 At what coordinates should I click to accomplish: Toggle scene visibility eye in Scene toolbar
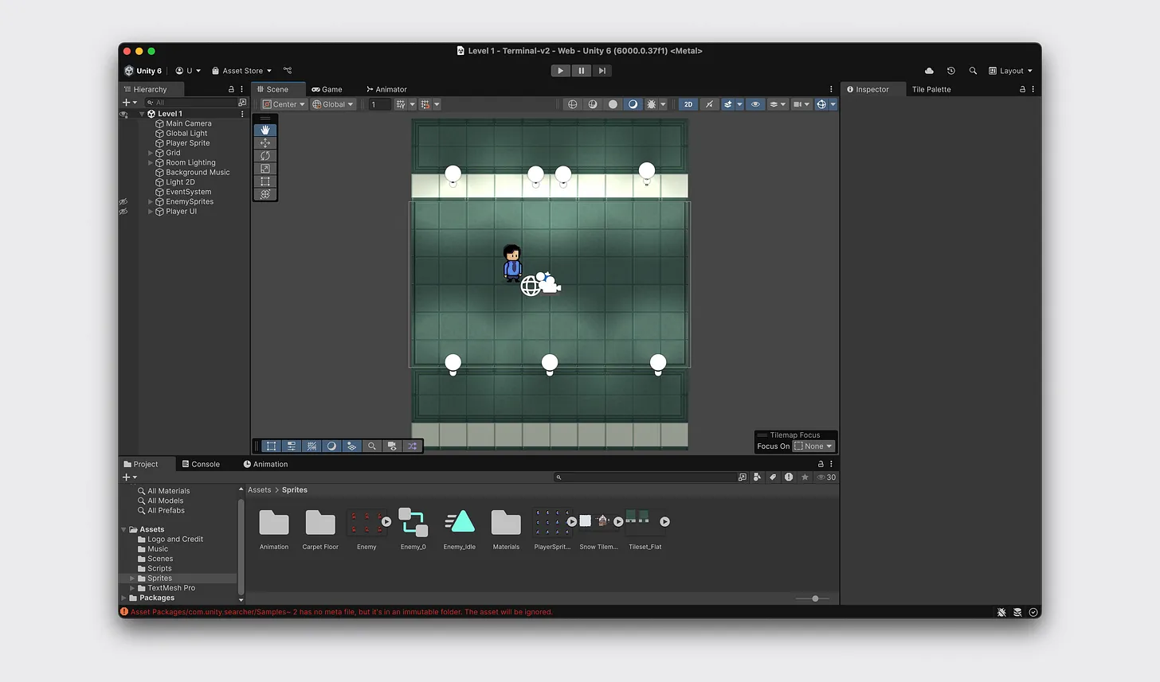(755, 104)
